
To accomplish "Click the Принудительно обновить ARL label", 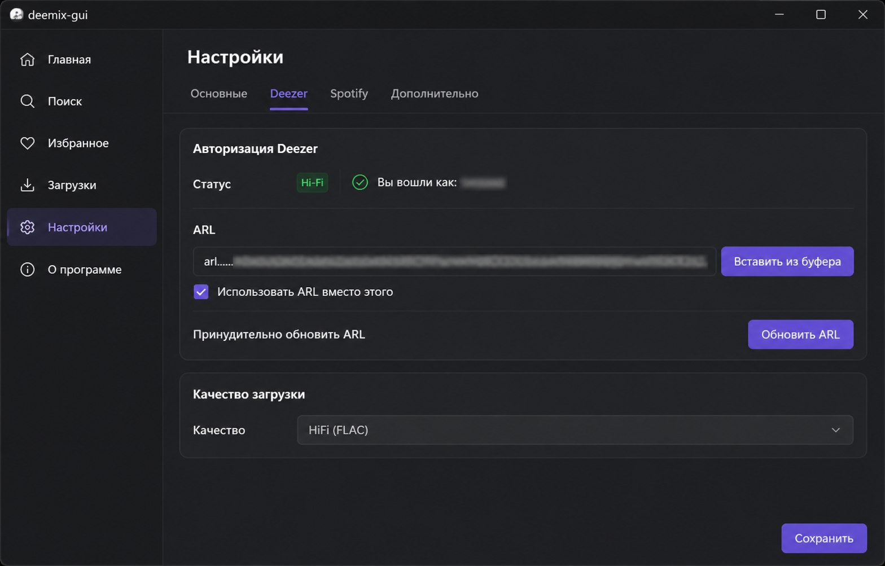I will tap(279, 335).
